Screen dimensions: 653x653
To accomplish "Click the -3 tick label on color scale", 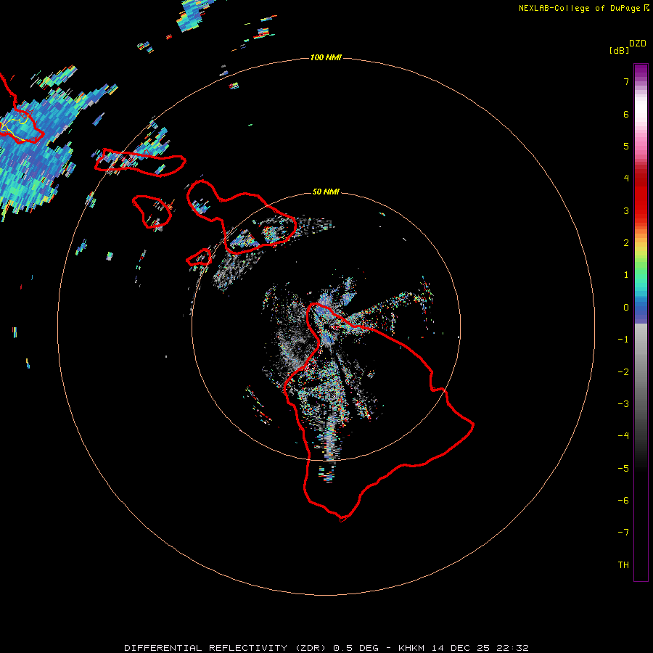I will click(623, 404).
